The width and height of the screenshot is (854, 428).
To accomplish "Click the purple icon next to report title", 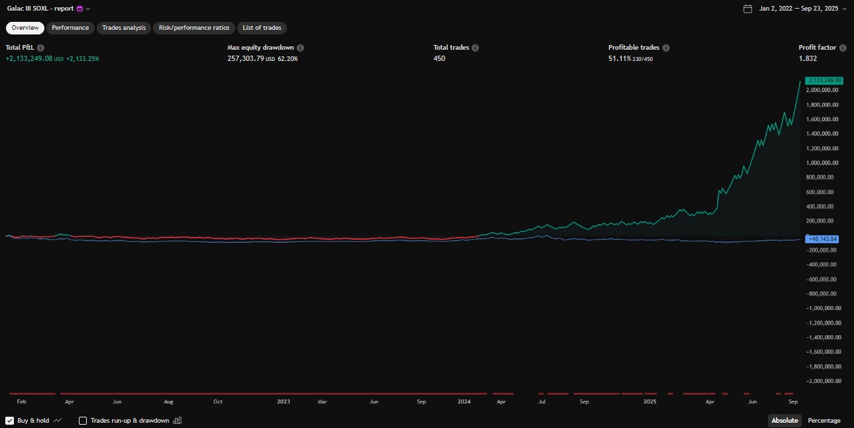I will (x=80, y=9).
